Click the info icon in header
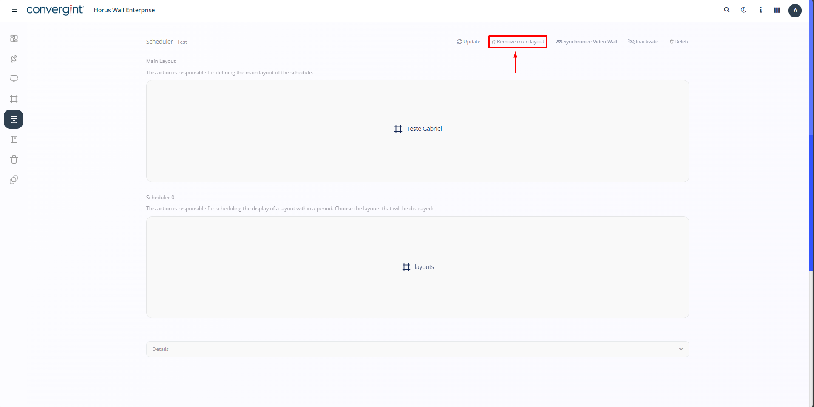This screenshot has width=814, height=407. pyautogui.click(x=760, y=10)
